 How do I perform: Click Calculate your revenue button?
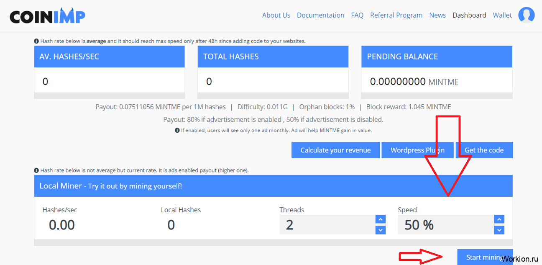(x=335, y=150)
